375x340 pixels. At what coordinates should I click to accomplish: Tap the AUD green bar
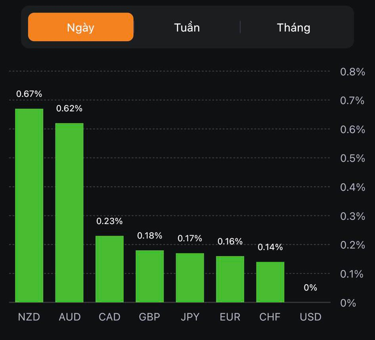click(69, 213)
